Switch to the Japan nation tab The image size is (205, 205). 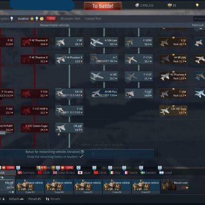coord(84,173)
